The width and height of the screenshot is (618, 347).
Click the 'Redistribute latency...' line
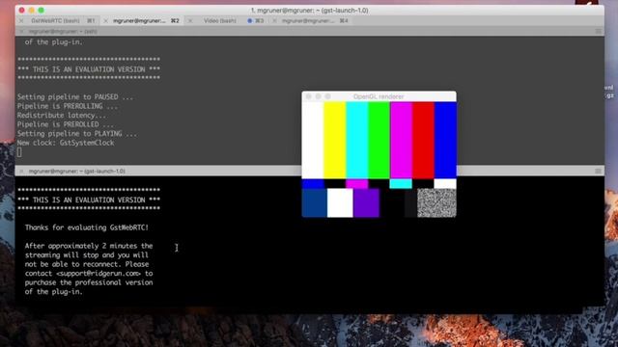(62, 116)
